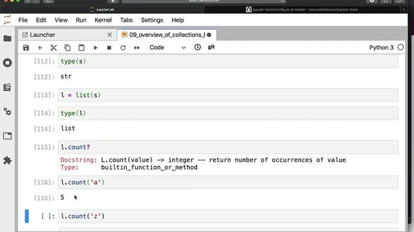
Task: Paste cell with the clipboard icon
Action: tap(82, 48)
